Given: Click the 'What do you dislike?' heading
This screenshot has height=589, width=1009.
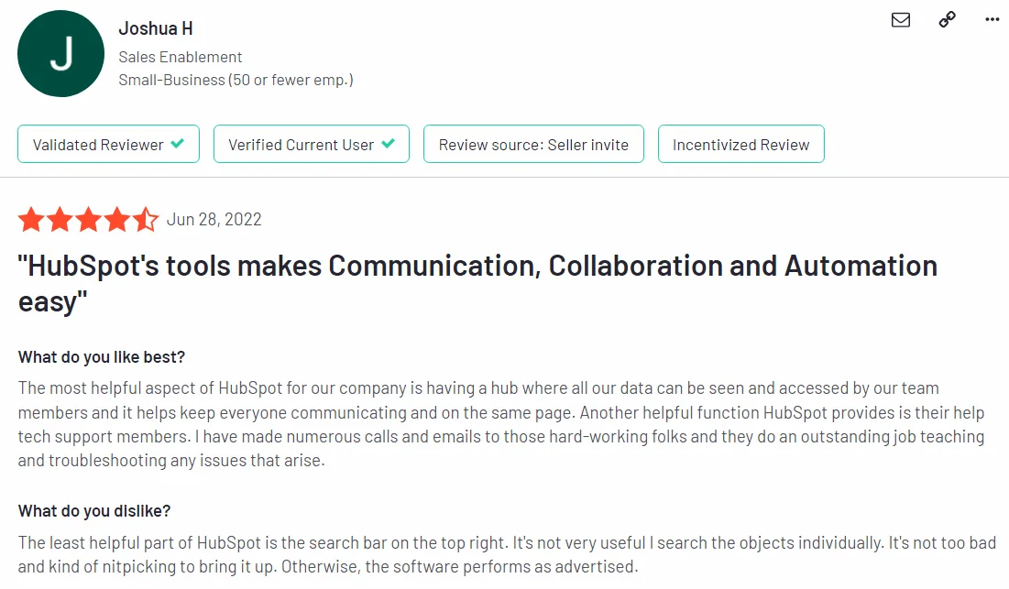Looking at the screenshot, I should [x=93, y=511].
